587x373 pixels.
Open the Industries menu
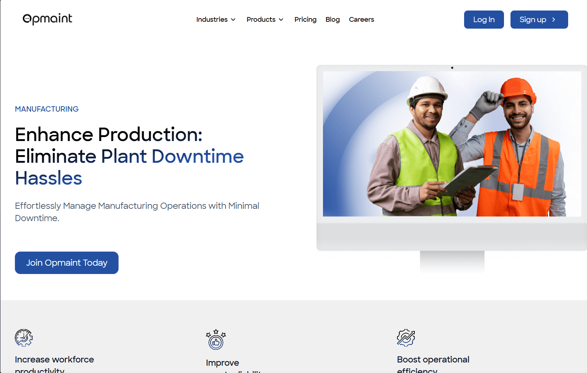tap(216, 20)
